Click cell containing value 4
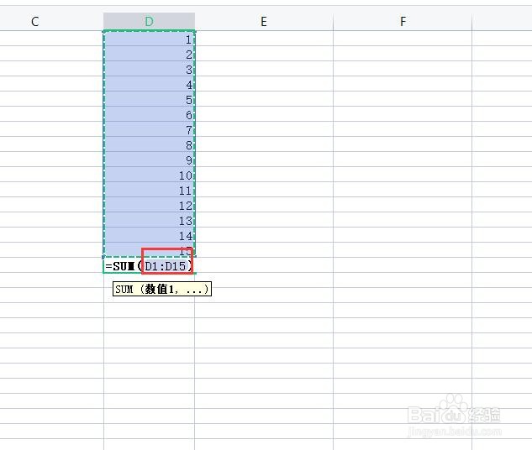 click(x=149, y=84)
